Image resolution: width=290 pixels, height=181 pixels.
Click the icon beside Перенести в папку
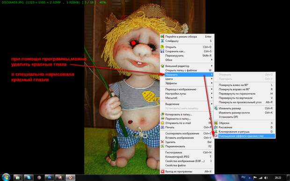coord(162,119)
